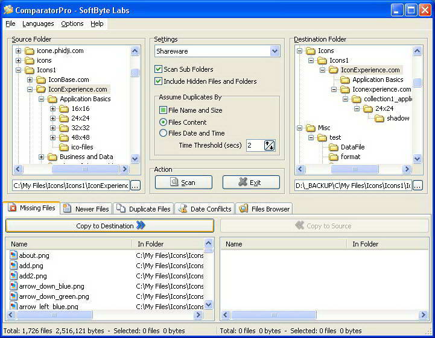The image size is (435, 338).
Task: Click source tree vertical scroll down arrow
Action: pyautogui.click(x=135, y=158)
